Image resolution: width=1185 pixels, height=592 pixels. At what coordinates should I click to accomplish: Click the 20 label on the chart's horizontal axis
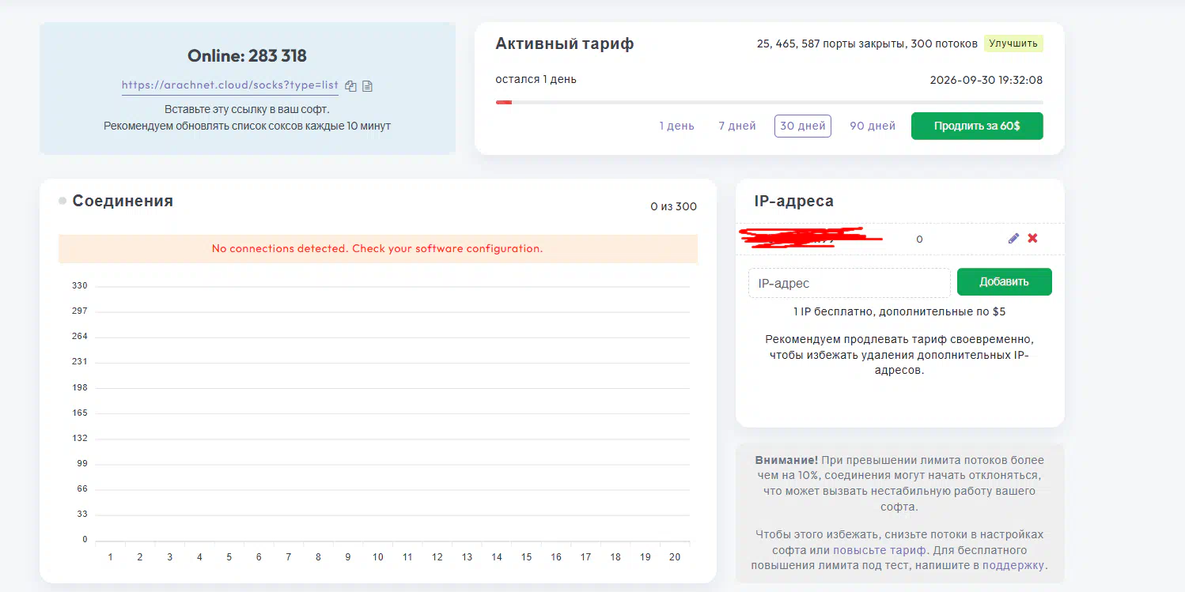click(675, 557)
